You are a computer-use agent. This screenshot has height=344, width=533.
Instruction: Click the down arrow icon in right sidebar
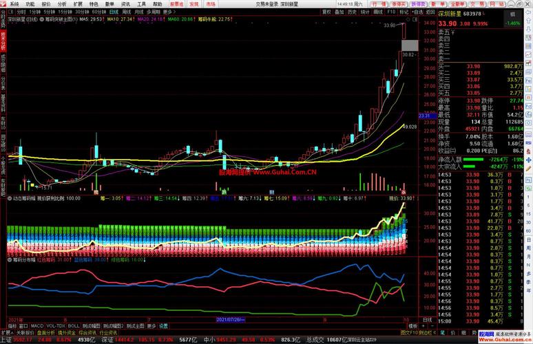(x=528, y=29)
